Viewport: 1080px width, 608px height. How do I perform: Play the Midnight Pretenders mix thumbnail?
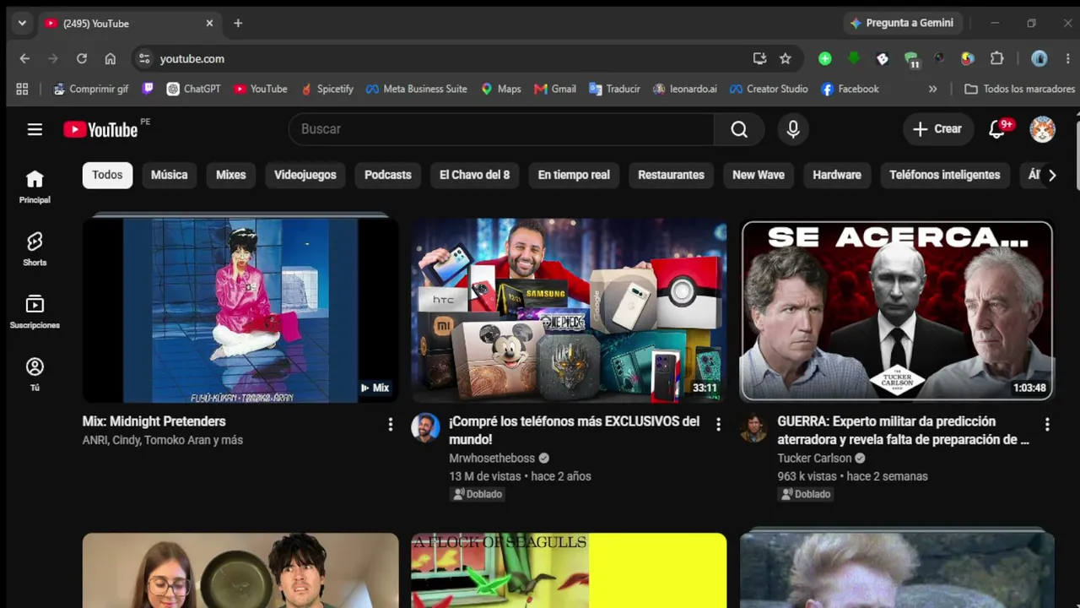tap(240, 310)
